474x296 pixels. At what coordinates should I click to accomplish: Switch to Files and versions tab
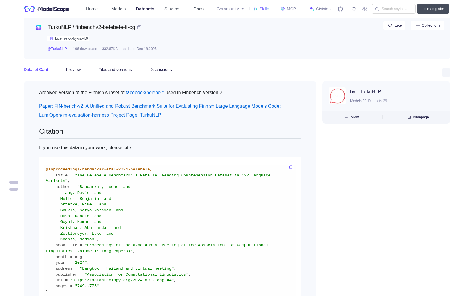pyautogui.click(x=115, y=70)
